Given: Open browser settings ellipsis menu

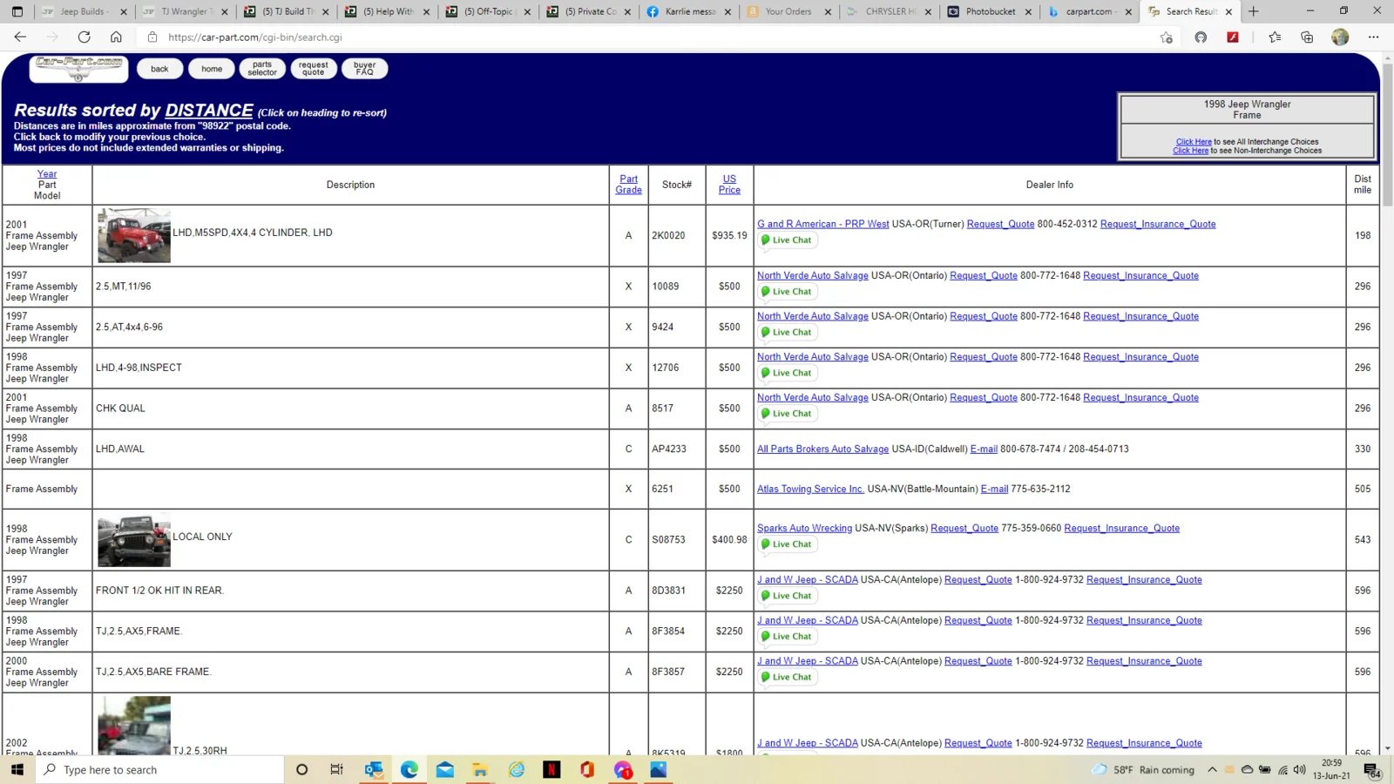Looking at the screenshot, I should point(1373,37).
